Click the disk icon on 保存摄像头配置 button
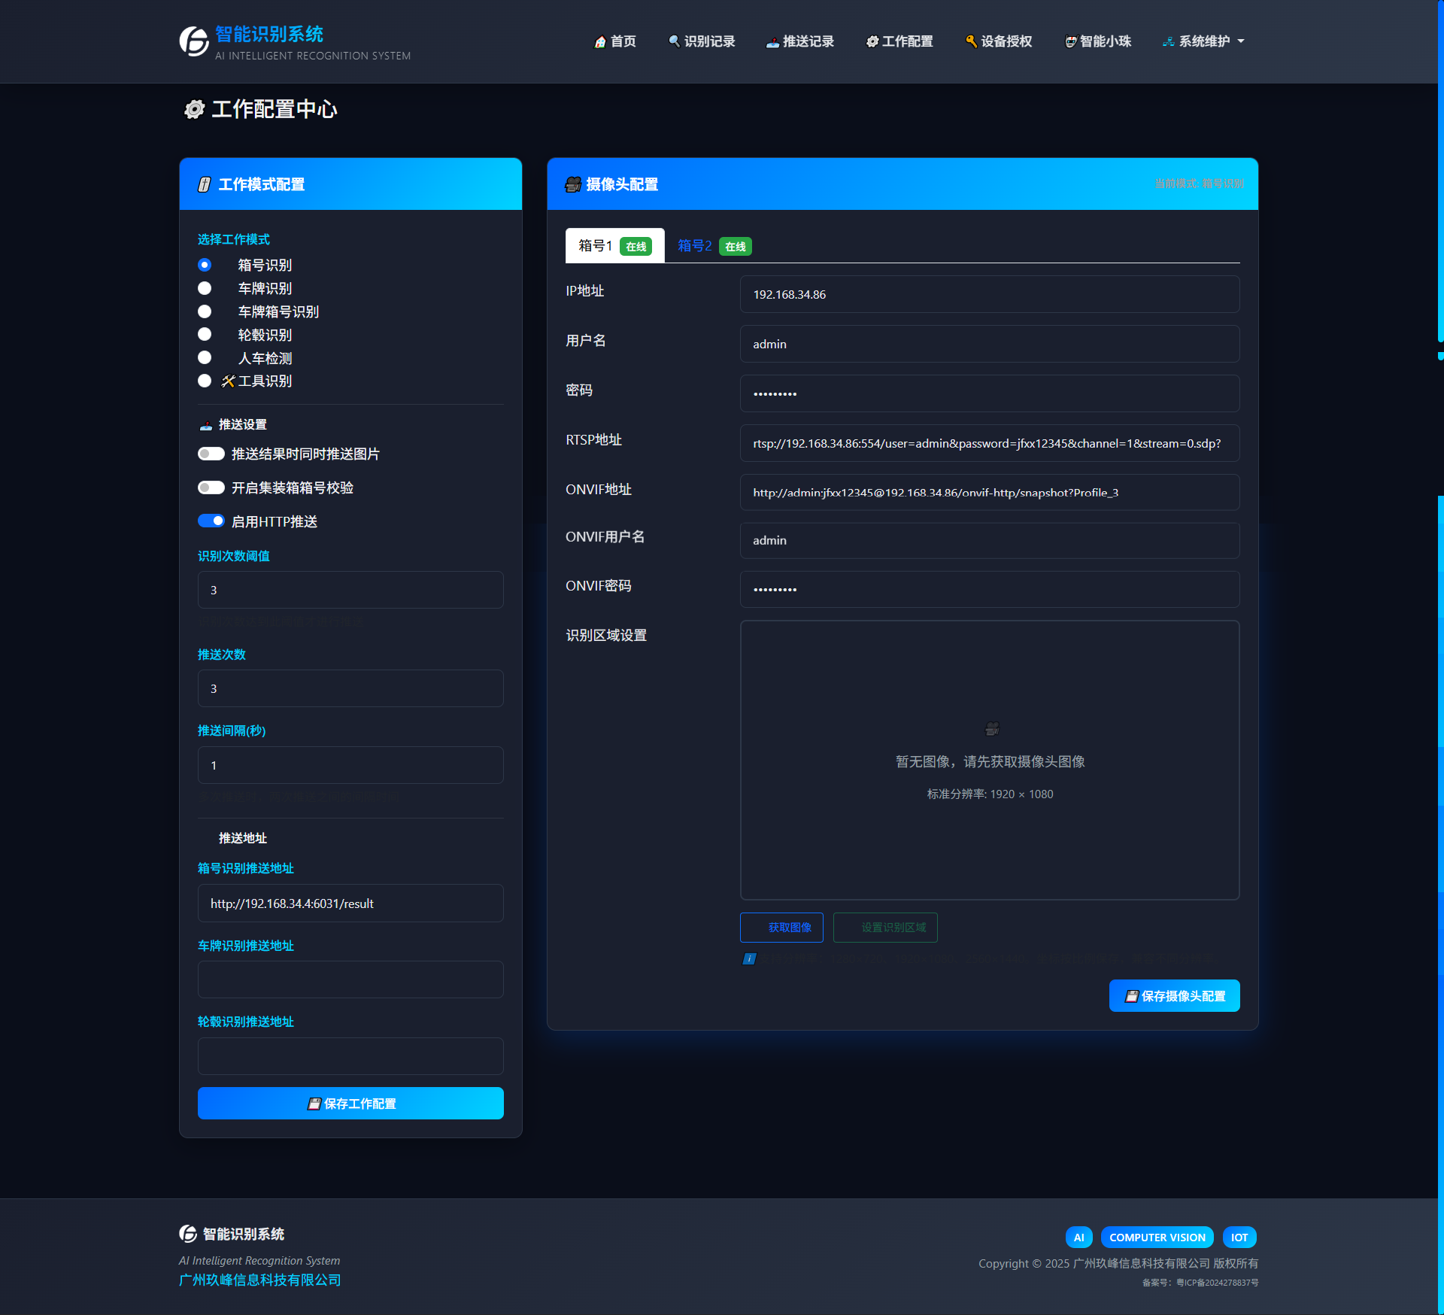 click(1131, 996)
